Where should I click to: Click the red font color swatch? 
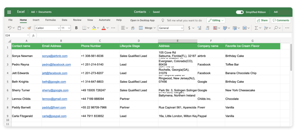pyautogui.click(x=104, y=28)
